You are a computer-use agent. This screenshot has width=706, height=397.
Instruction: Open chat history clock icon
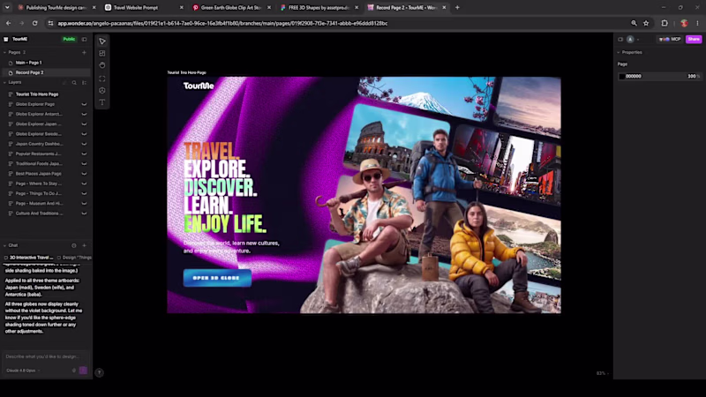click(74, 246)
